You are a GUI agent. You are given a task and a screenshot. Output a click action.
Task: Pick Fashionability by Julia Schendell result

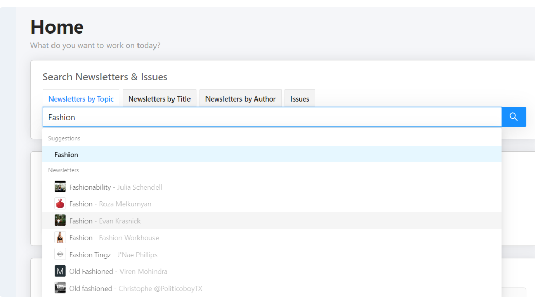tap(115, 187)
